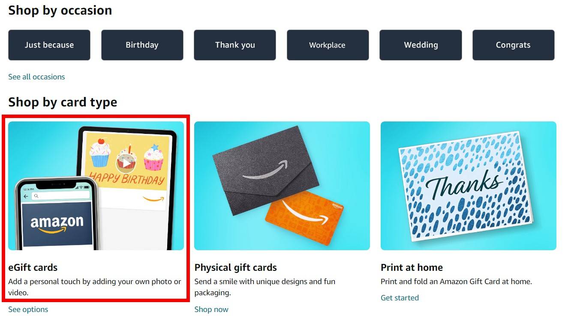Click the amazon logo on phone screen

coord(57,224)
